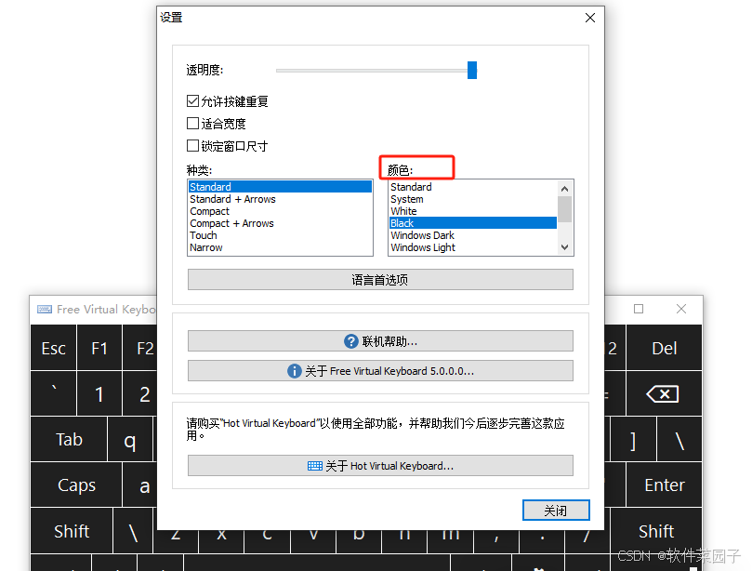Tap the 1 key on virtual keyboard
The height and width of the screenshot is (571, 752).
tap(99, 393)
